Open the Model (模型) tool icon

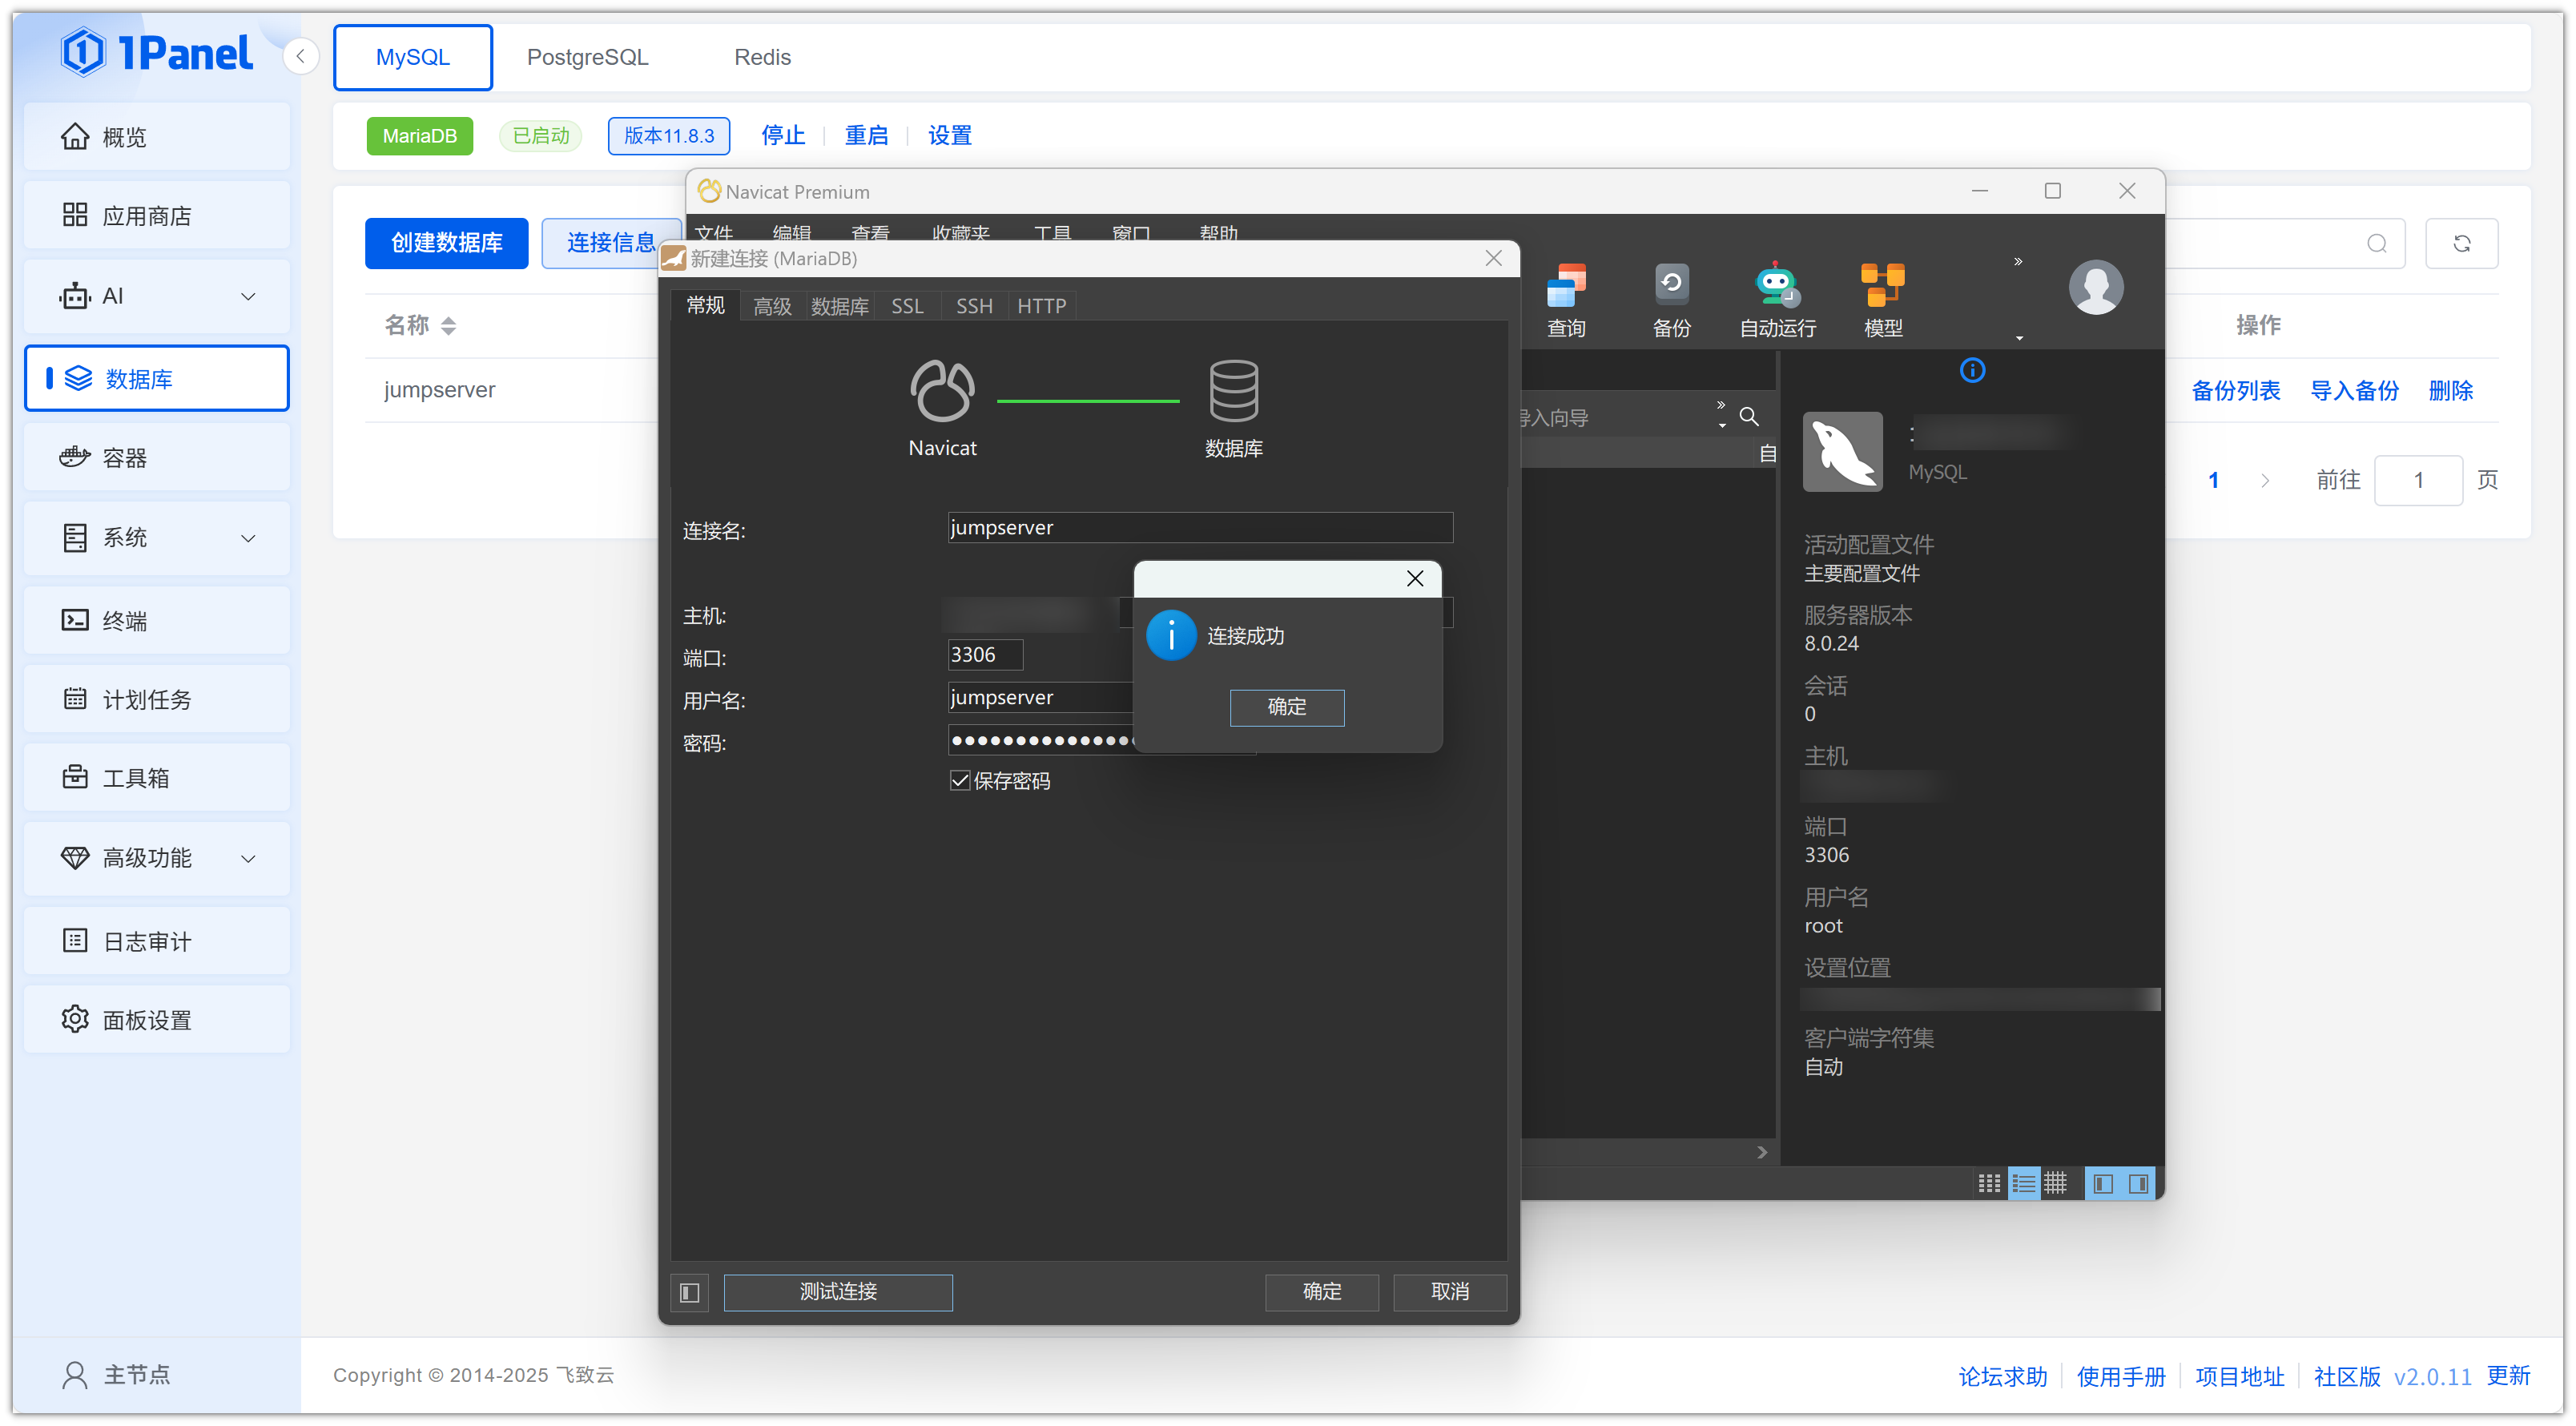tap(1882, 286)
